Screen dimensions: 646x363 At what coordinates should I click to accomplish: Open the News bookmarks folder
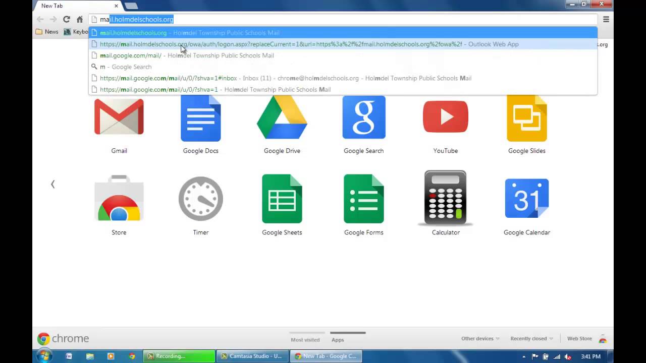click(x=47, y=32)
